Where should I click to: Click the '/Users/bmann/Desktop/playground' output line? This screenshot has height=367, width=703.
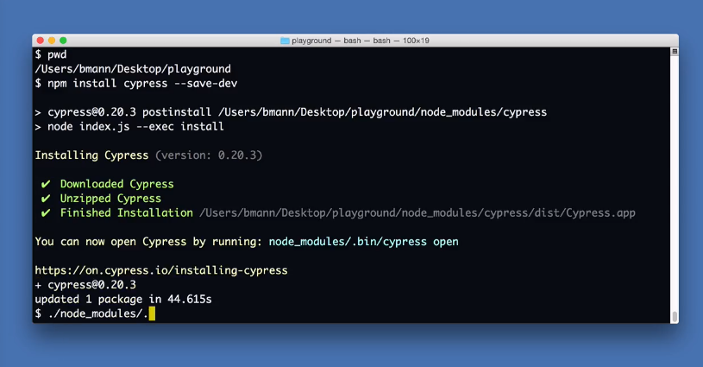point(133,69)
